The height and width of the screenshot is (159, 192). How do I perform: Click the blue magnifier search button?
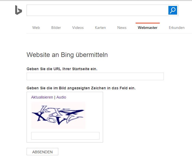[x=173, y=10]
